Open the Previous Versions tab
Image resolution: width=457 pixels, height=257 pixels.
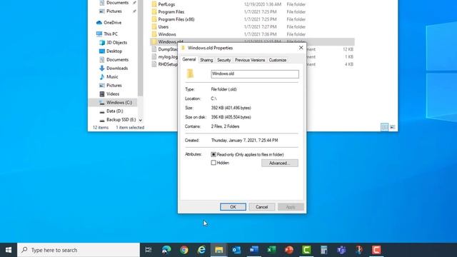point(250,60)
